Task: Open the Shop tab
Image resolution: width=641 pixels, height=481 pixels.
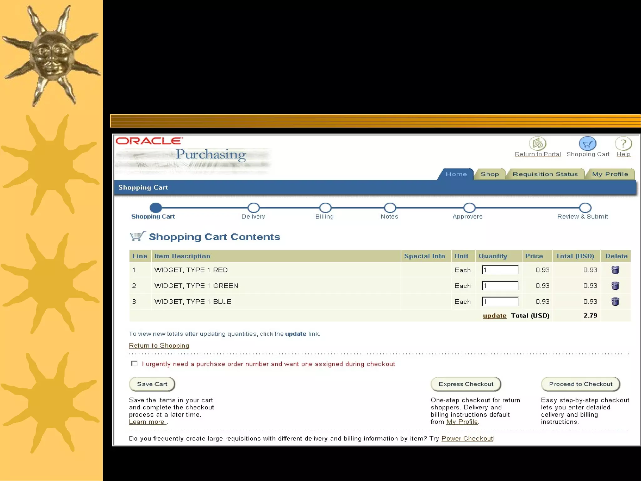Action: pos(490,174)
